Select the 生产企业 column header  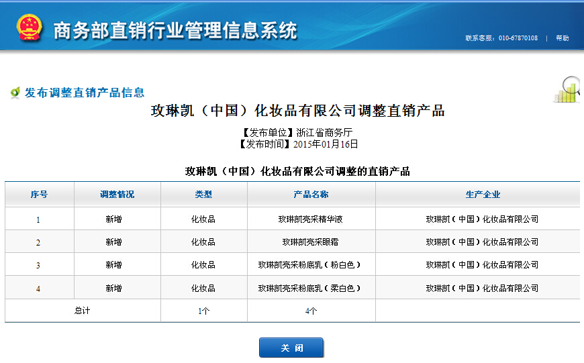[x=483, y=195]
